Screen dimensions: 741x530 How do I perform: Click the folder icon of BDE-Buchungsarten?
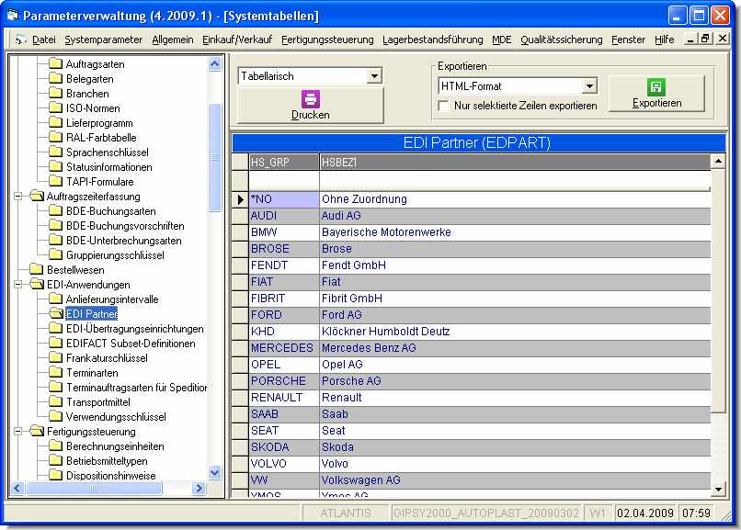click(x=55, y=210)
